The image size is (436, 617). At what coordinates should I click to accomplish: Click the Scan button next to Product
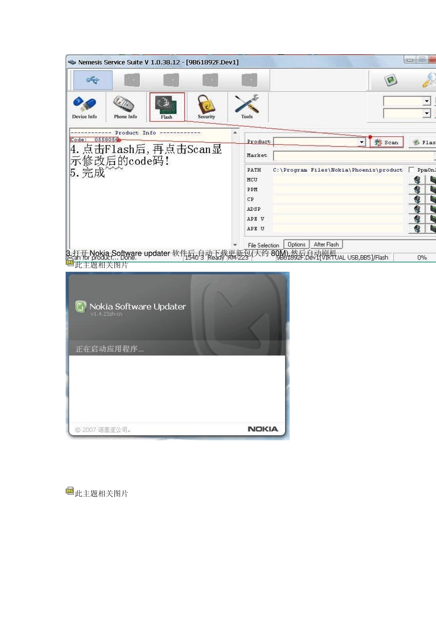coord(387,142)
